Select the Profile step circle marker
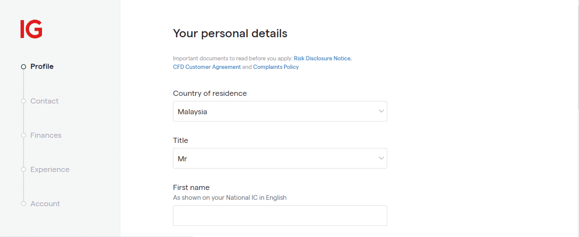This screenshot has height=237, width=579. click(24, 67)
